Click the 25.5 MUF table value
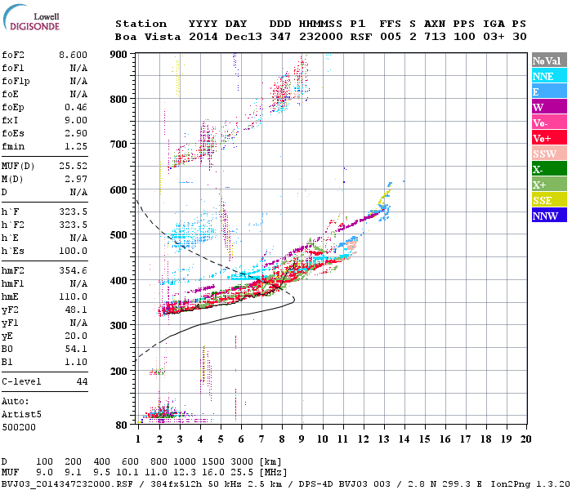 pyautogui.click(x=242, y=473)
